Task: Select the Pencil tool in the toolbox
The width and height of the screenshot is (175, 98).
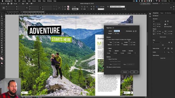Action: [2, 32]
